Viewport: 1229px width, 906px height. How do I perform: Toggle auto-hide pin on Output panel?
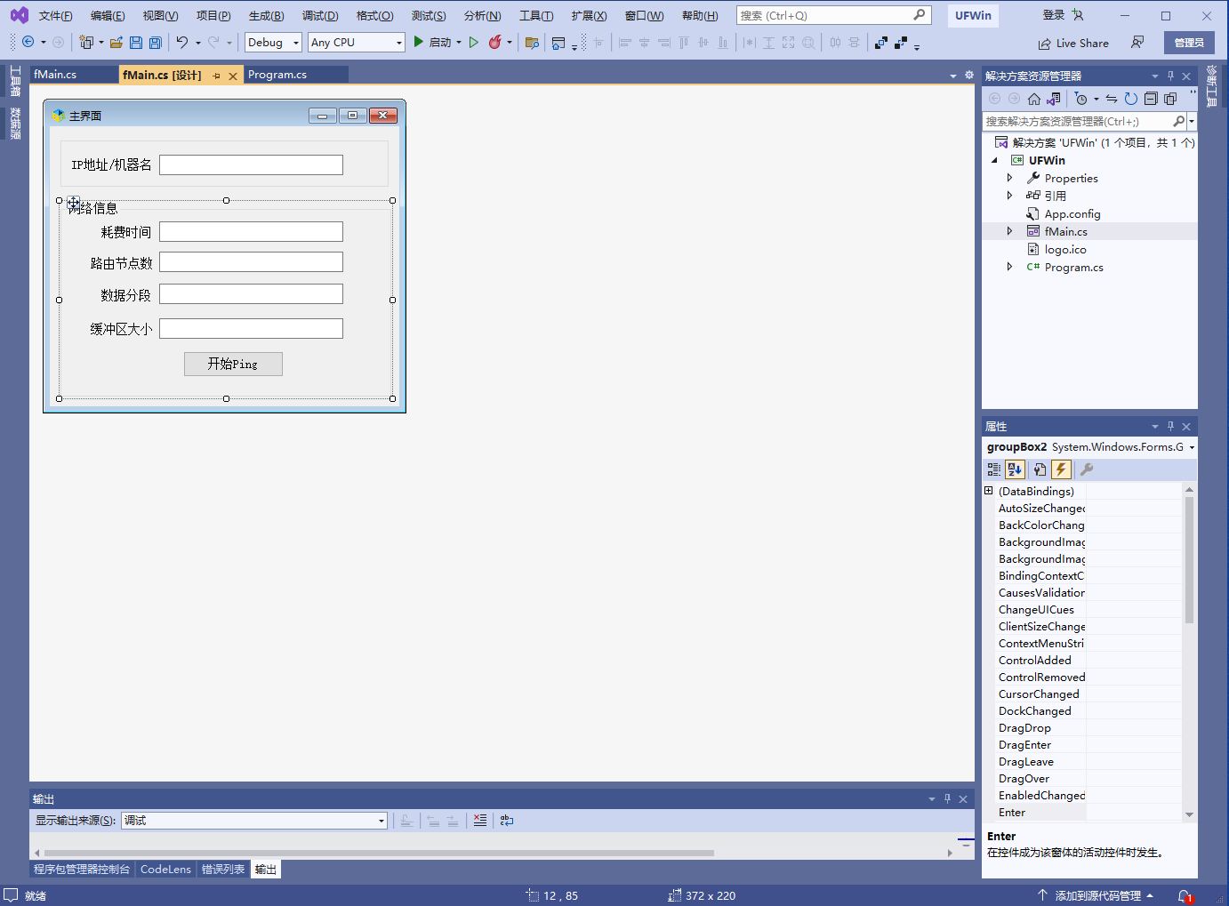947,799
